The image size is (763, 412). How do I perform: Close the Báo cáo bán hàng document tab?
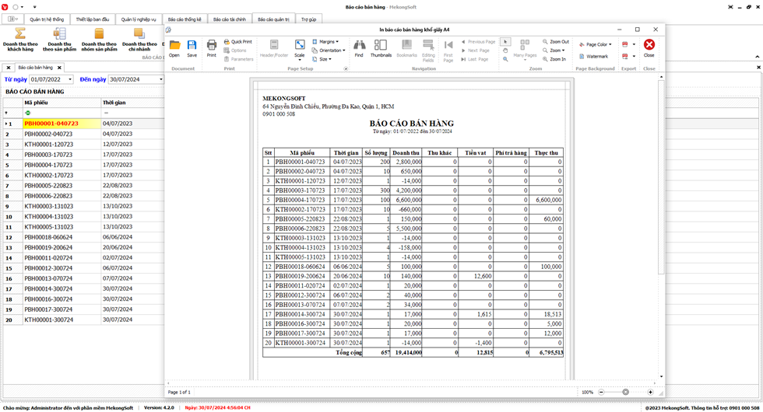59,68
